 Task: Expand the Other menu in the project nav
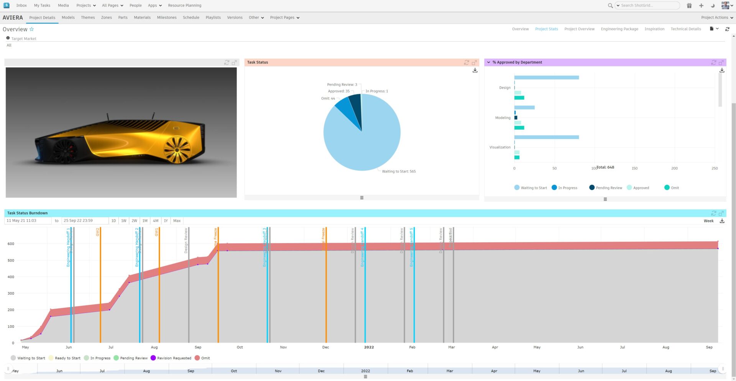tap(256, 18)
